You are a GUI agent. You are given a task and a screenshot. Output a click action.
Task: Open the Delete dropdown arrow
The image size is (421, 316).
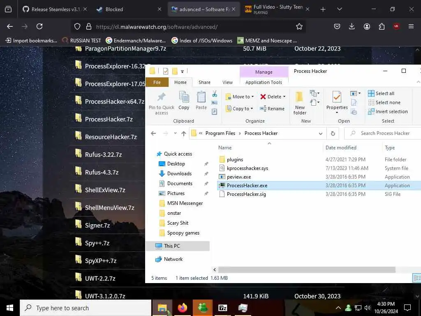pyautogui.click(x=285, y=97)
